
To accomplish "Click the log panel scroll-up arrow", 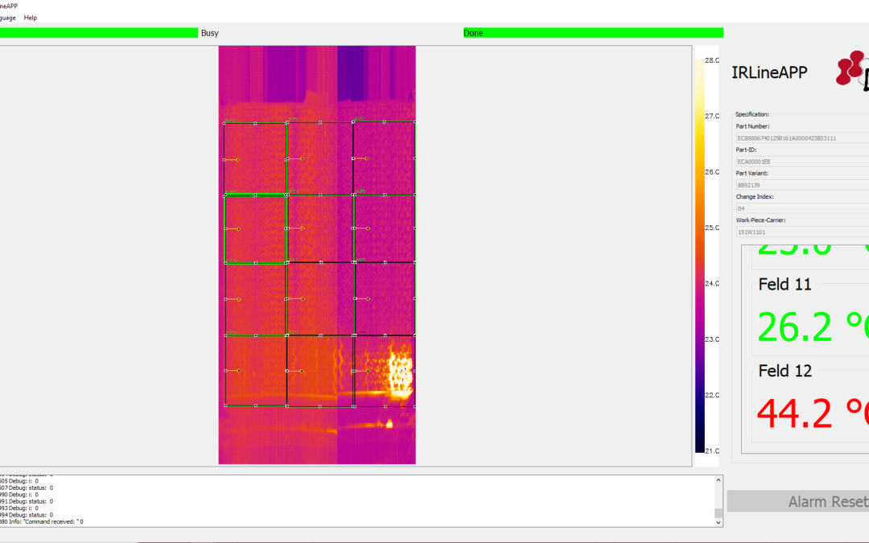I will [719, 479].
